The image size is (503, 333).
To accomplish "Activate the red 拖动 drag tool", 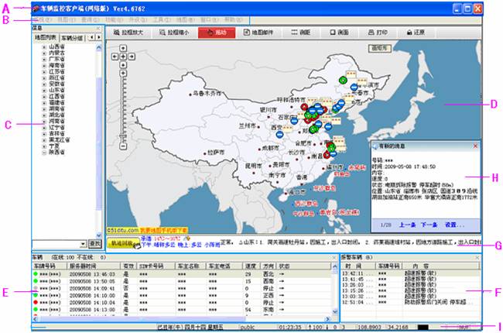I will (217, 33).
